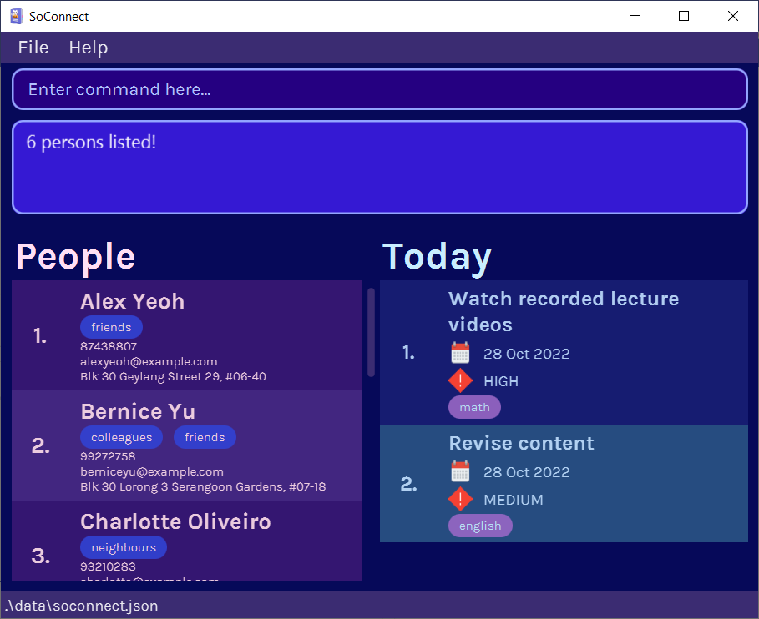Focus the Enter command here input box
This screenshot has height=619, width=759.
coord(380,89)
